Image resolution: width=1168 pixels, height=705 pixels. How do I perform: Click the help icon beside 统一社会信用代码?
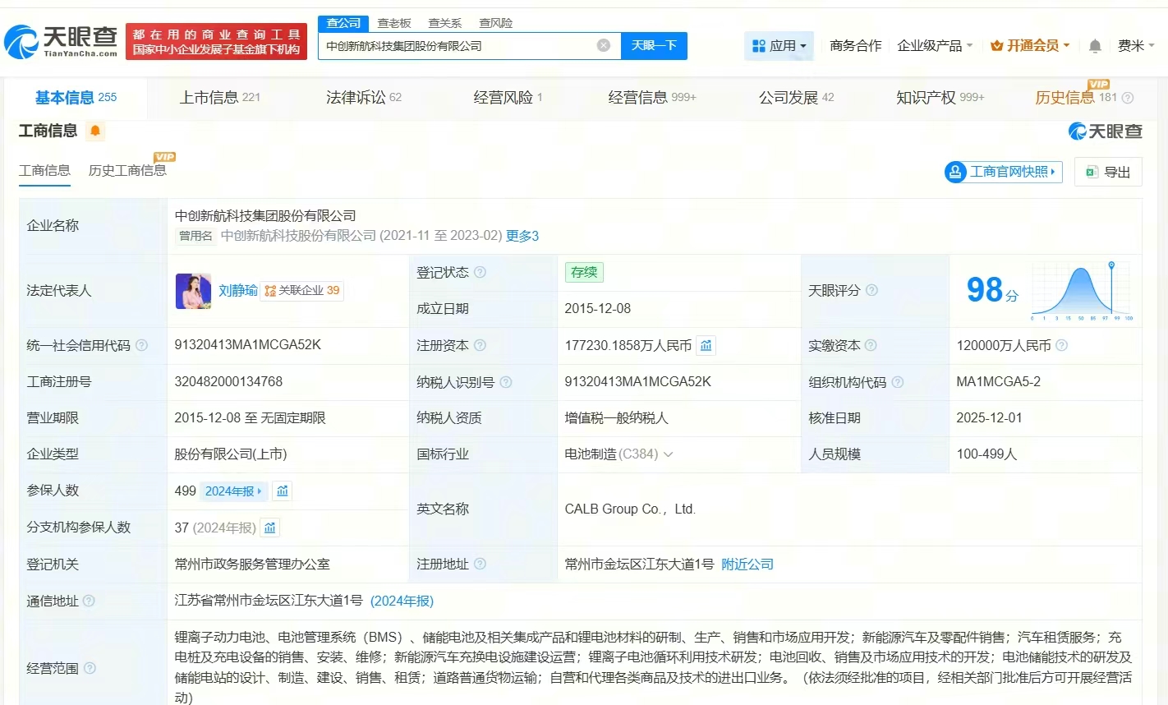pyautogui.click(x=141, y=345)
